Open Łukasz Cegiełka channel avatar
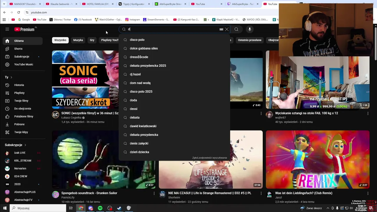The image size is (377, 212). [x=56, y=115]
